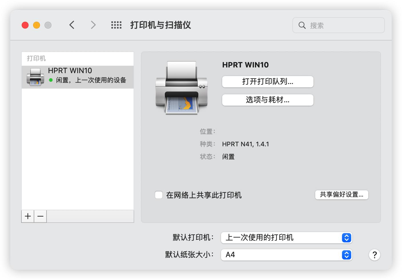The height and width of the screenshot is (280, 402).
Task: Click the add printer plus icon
Action: pyautogui.click(x=27, y=216)
